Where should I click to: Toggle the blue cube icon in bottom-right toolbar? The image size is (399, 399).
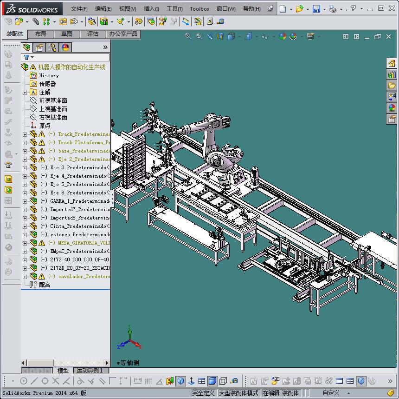tap(361, 381)
